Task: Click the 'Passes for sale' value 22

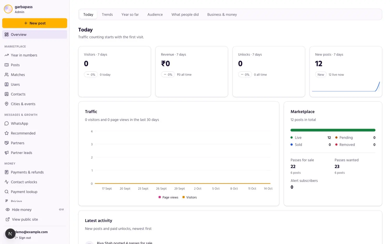Action: (x=293, y=167)
